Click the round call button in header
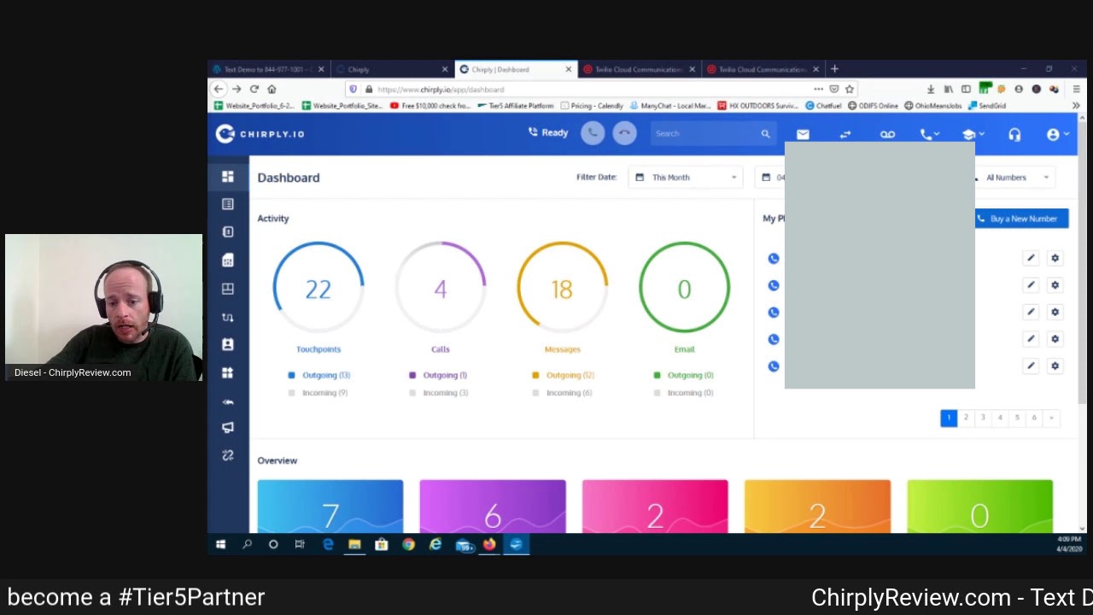The image size is (1093, 615). pyautogui.click(x=593, y=133)
